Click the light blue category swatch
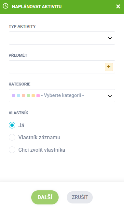The width and height of the screenshot is (124, 211). (x=19, y=96)
